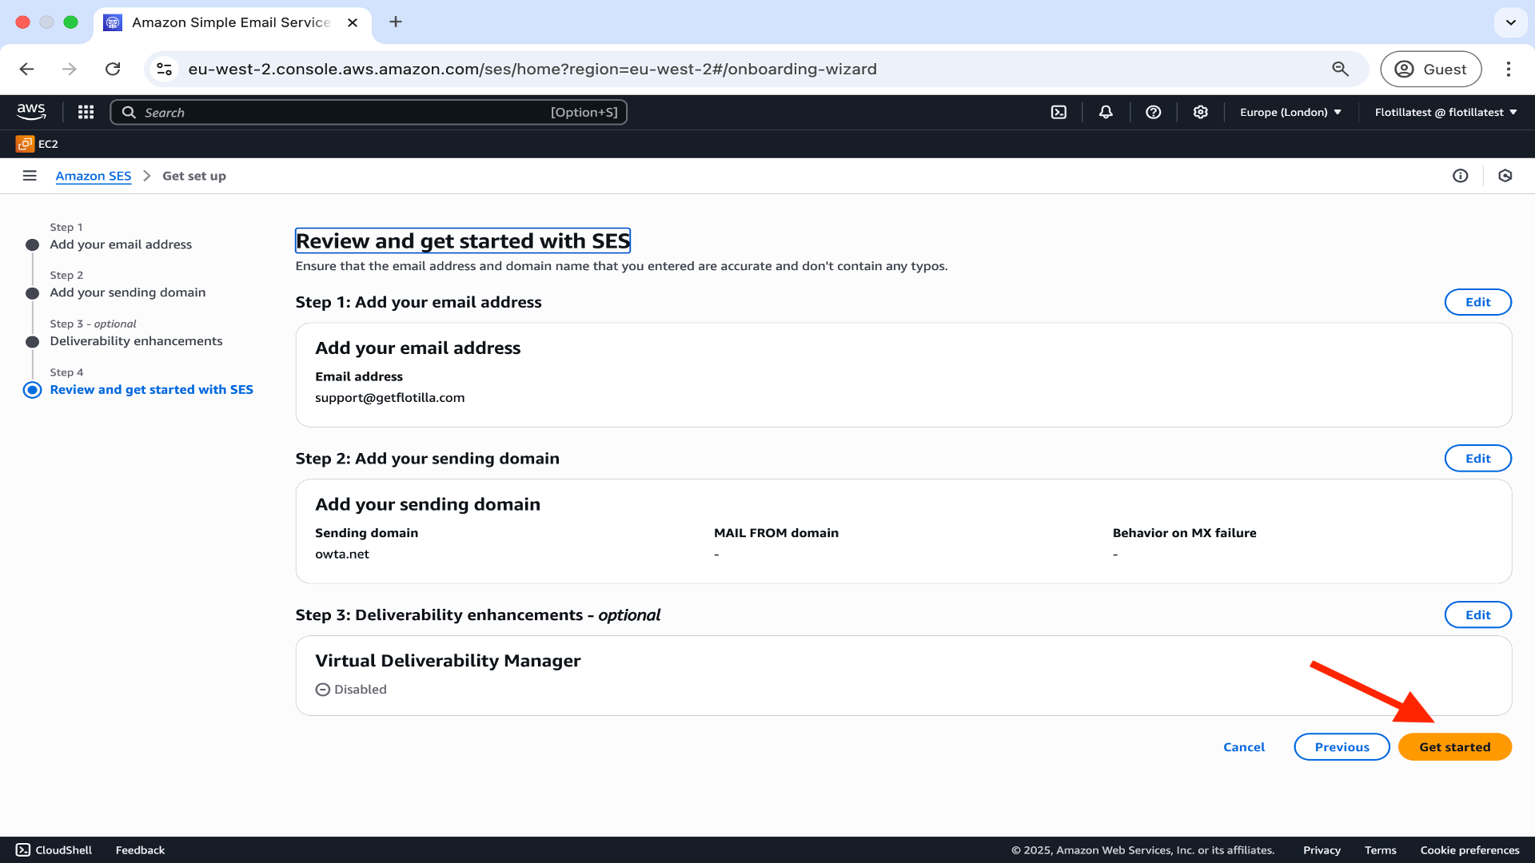
Task: Toggle the side navigation hamburger menu
Action: (x=30, y=176)
